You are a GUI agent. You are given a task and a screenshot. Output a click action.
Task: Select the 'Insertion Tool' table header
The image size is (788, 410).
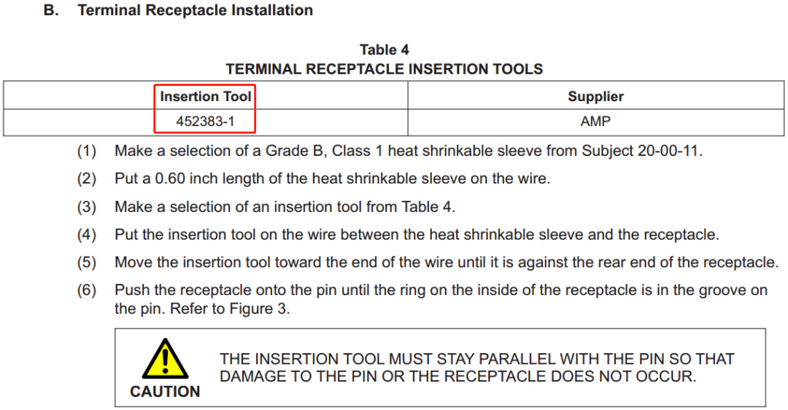pos(206,96)
